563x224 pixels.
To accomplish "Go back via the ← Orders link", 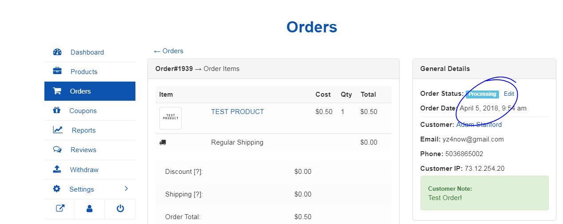I will 168,51.
